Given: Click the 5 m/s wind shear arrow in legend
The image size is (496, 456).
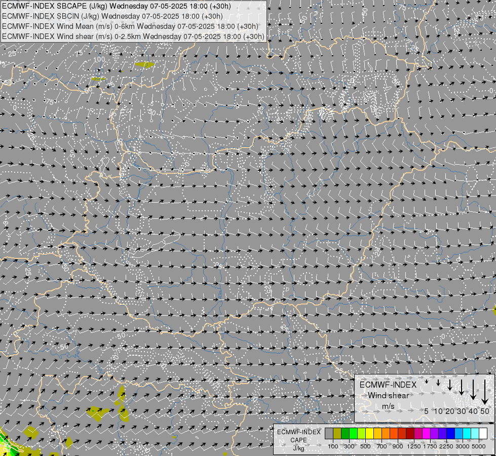Looking at the screenshot, I should 427,382.
